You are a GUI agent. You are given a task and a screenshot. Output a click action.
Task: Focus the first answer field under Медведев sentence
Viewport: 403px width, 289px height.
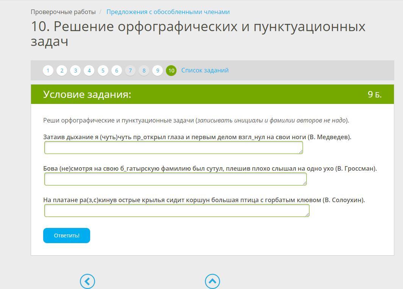pos(173,148)
